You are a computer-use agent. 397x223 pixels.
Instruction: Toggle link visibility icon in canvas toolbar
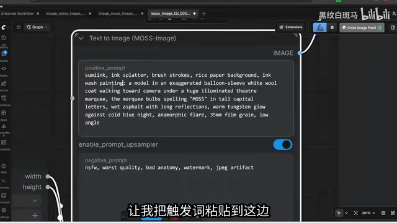click(393, 213)
